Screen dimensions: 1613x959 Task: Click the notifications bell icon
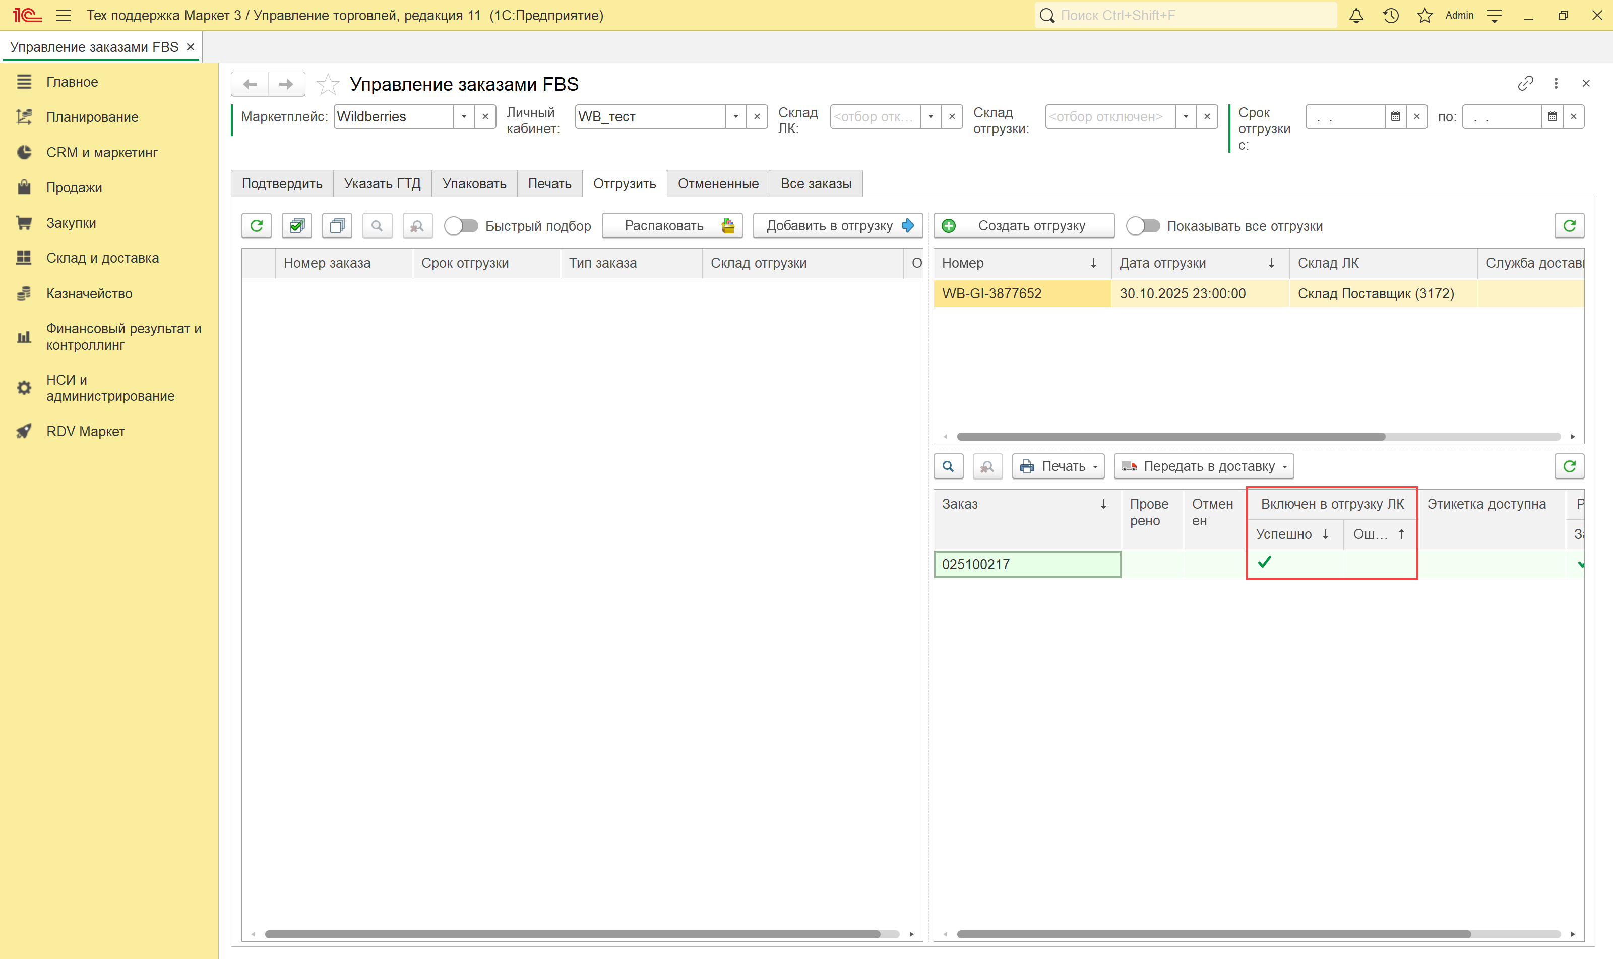pos(1356,16)
